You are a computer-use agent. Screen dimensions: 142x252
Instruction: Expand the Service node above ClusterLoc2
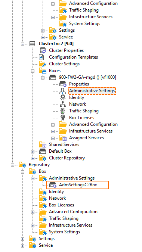pos(43,37)
